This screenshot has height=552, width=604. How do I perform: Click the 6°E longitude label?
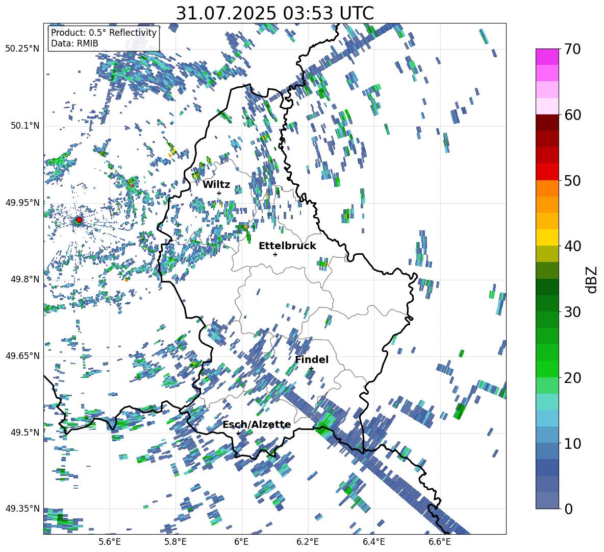(241, 542)
